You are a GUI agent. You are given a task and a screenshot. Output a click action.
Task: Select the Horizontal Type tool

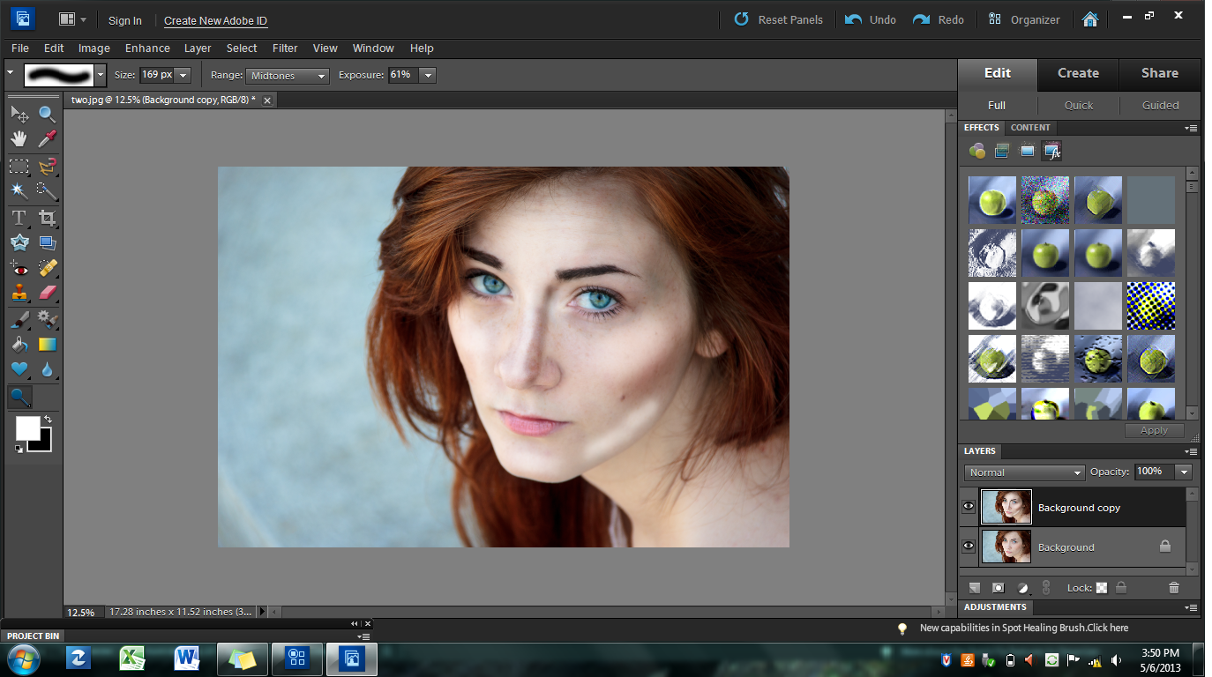click(19, 217)
